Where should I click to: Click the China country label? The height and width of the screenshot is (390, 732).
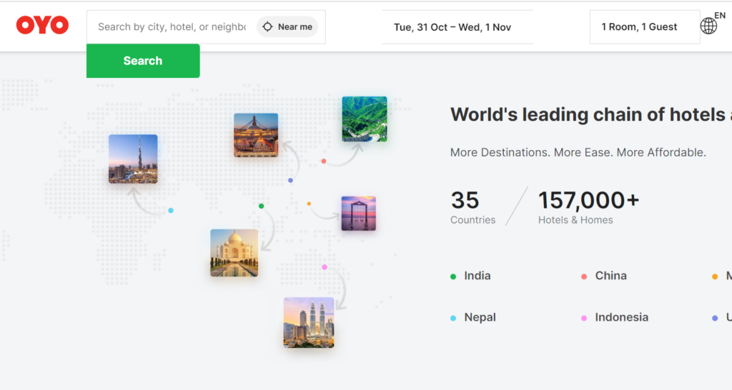(610, 276)
